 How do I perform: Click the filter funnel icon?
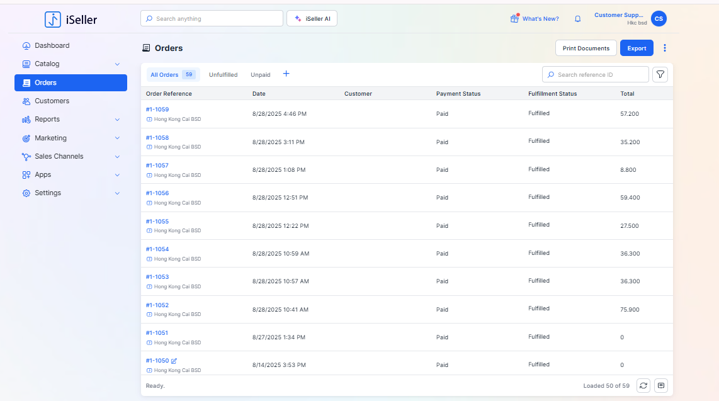(x=660, y=75)
